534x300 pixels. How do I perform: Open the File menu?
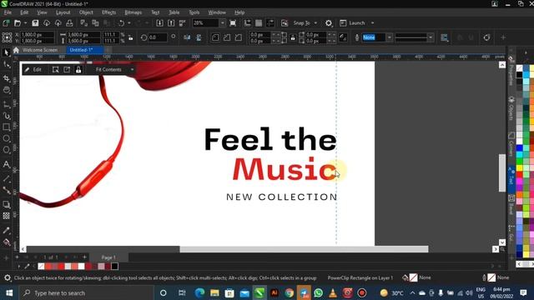8,12
